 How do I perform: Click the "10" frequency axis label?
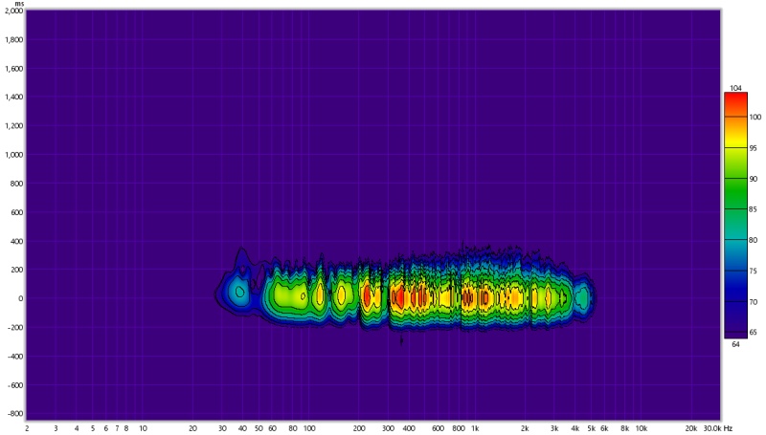coord(143,428)
